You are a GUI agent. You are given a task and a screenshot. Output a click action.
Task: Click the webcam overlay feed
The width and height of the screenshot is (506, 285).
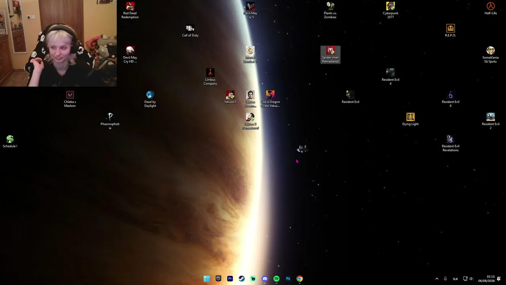coord(58,43)
